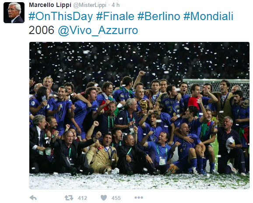The width and height of the screenshot is (253, 203).
Task: View the 412 retweet count
Action: [x=82, y=198]
